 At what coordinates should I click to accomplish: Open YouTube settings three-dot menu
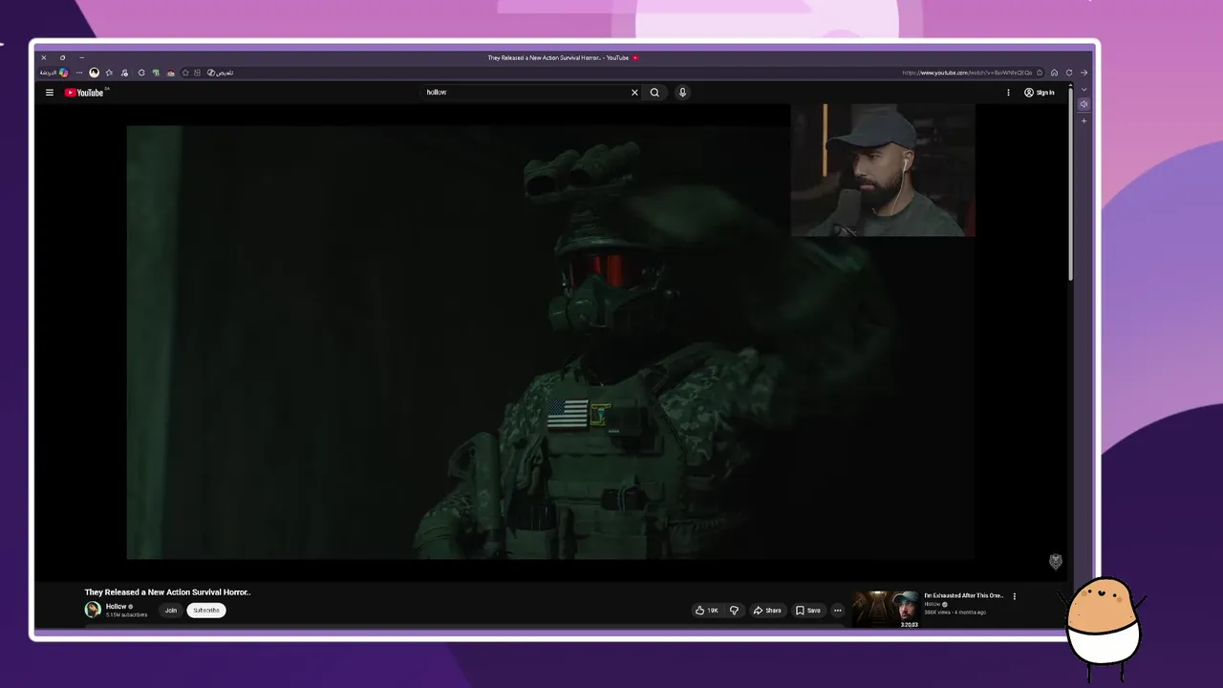tap(1008, 93)
